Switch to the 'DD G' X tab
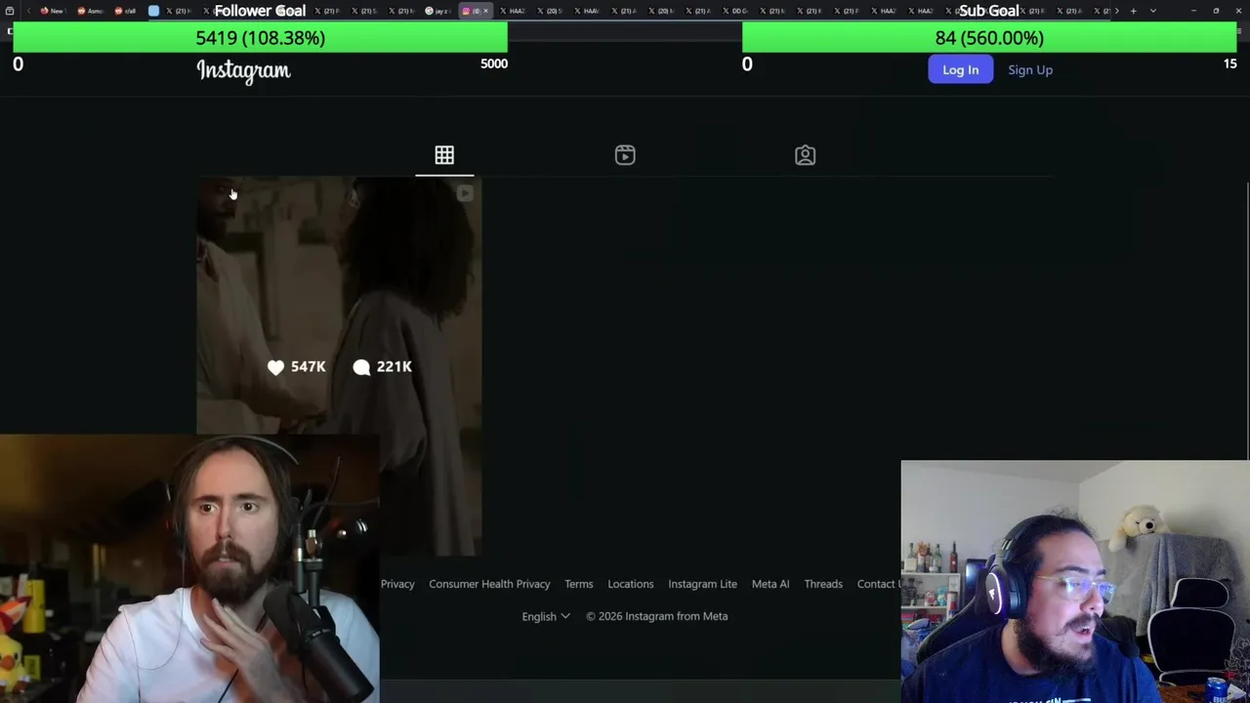The width and height of the screenshot is (1250, 703). (734, 11)
